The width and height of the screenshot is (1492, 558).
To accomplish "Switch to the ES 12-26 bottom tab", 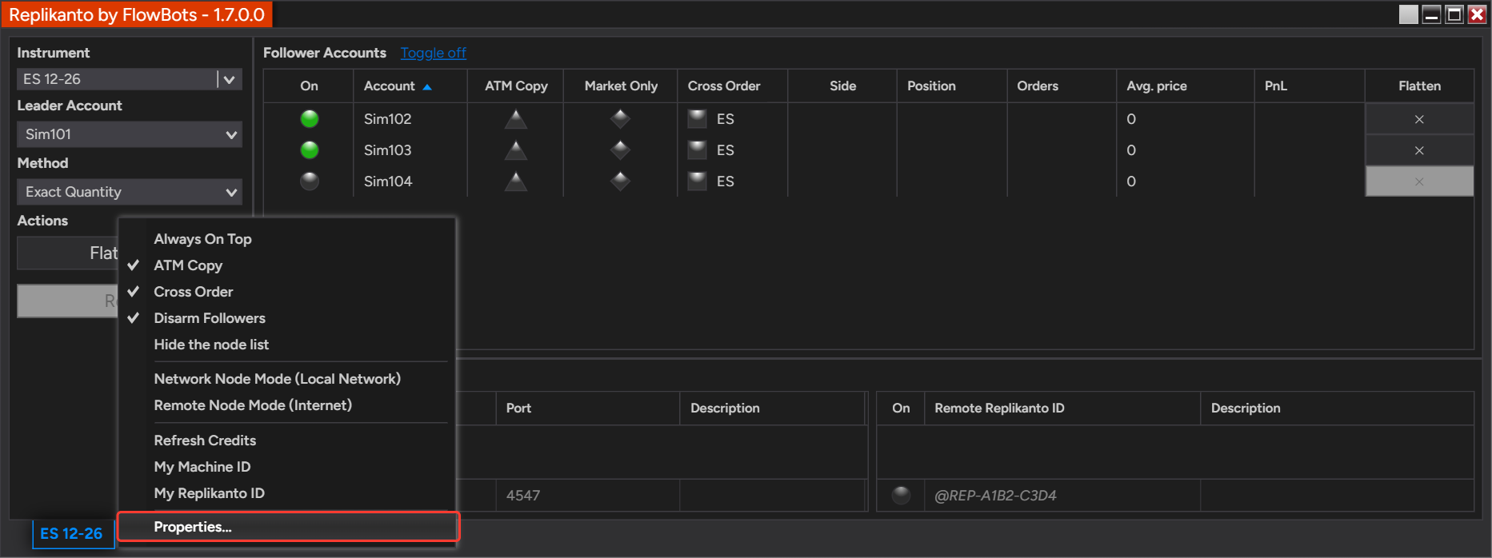I will [71, 533].
